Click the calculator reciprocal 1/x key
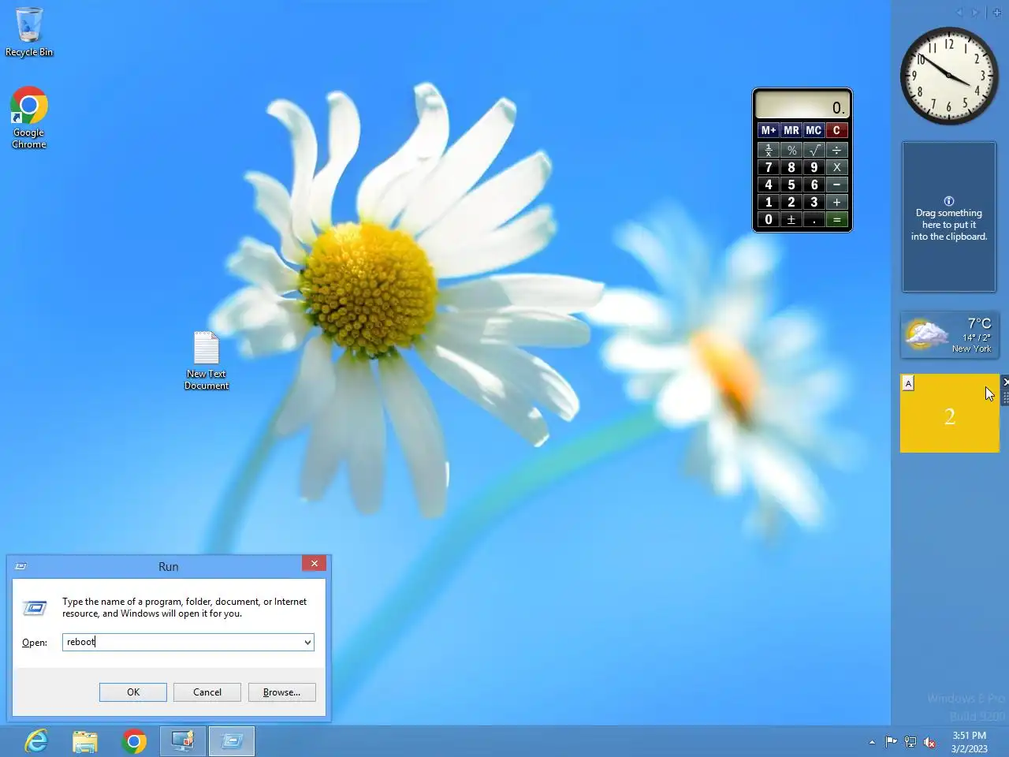The width and height of the screenshot is (1009, 757). click(769, 150)
